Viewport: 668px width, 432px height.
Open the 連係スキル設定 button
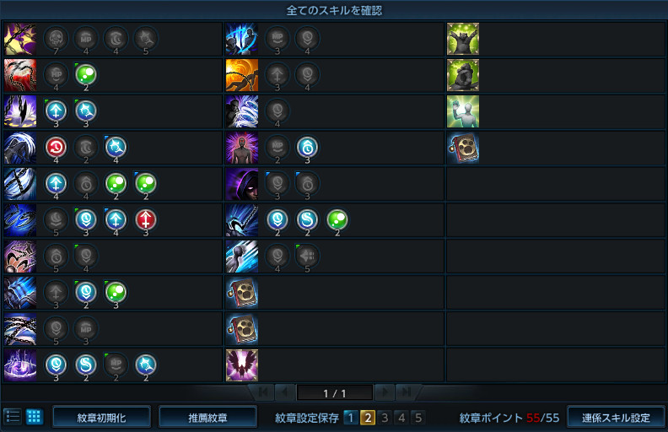tap(616, 418)
